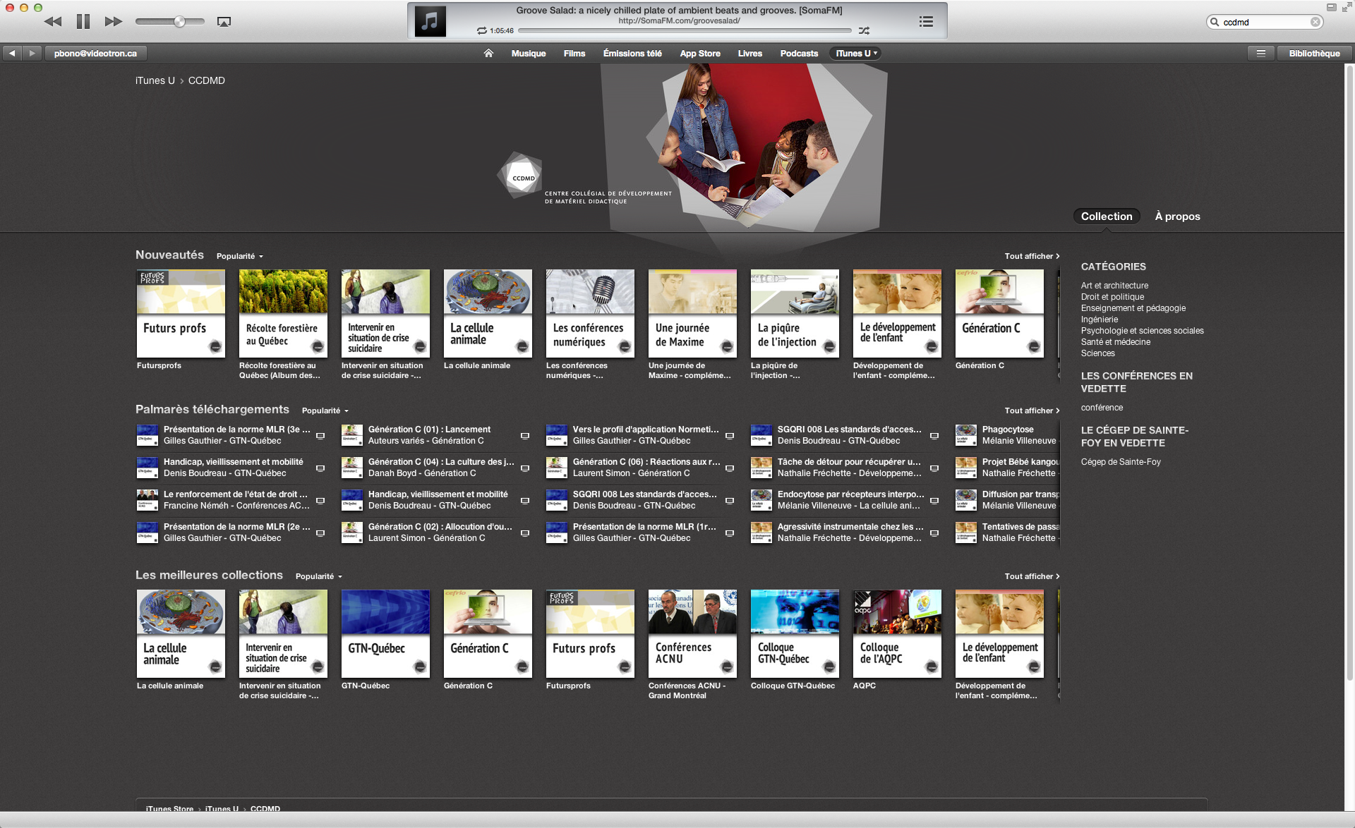Open the Up Next list icon
Image resolution: width=1355 pixels, height=828 pixels.
pyautogui.click(x=926, y=22)
